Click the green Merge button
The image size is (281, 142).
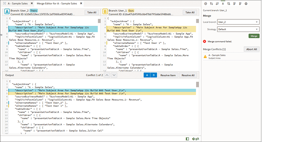[x=254, y=36]
